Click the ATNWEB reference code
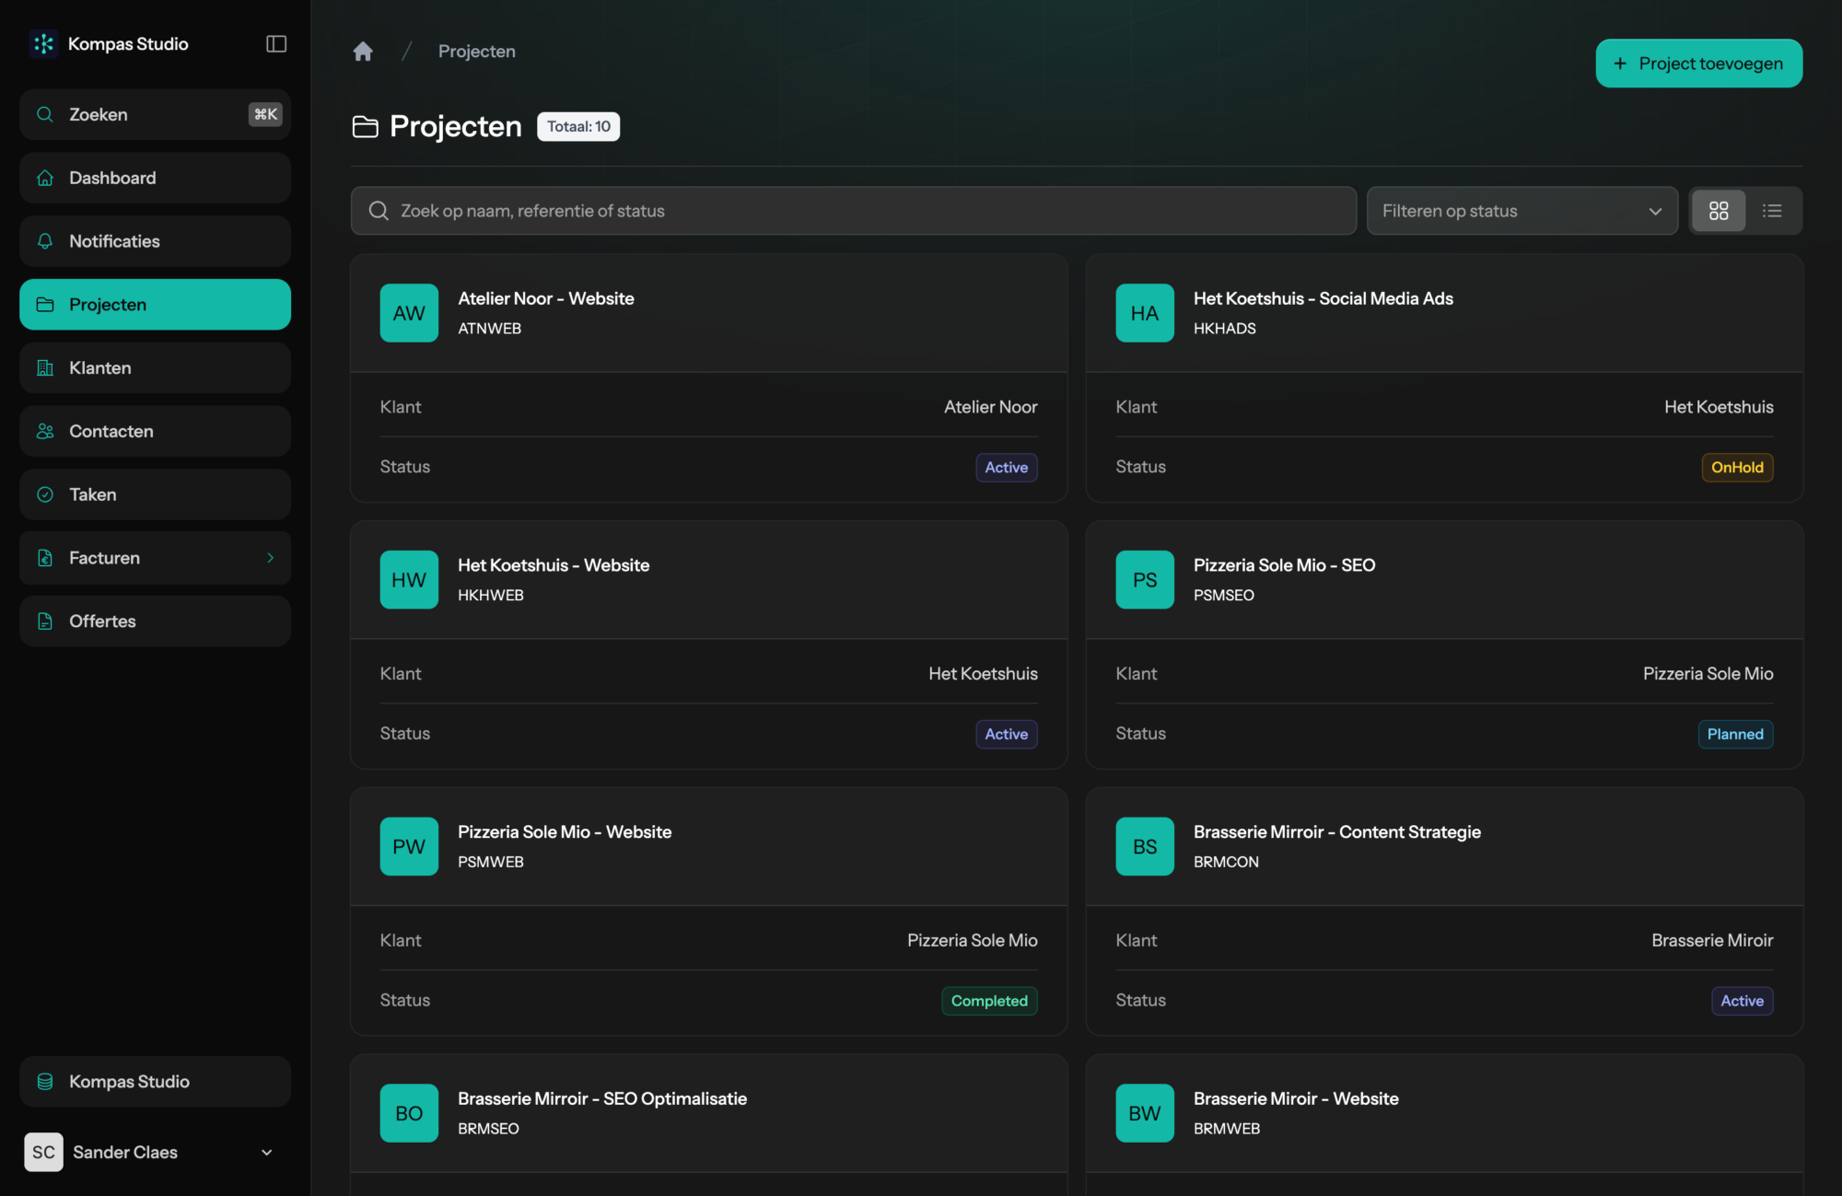Image resolution: width=1842 pixels, height=1196 pixels. (490, 329)
